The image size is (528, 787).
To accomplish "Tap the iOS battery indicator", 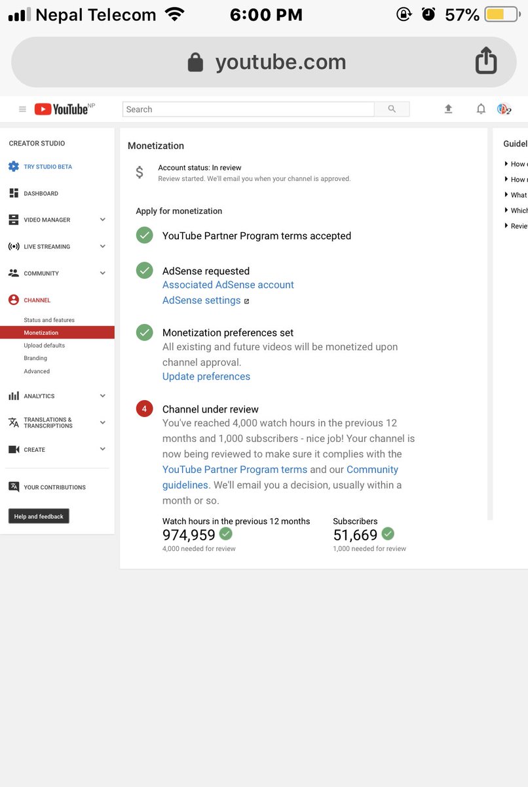I will pos(503,14).
